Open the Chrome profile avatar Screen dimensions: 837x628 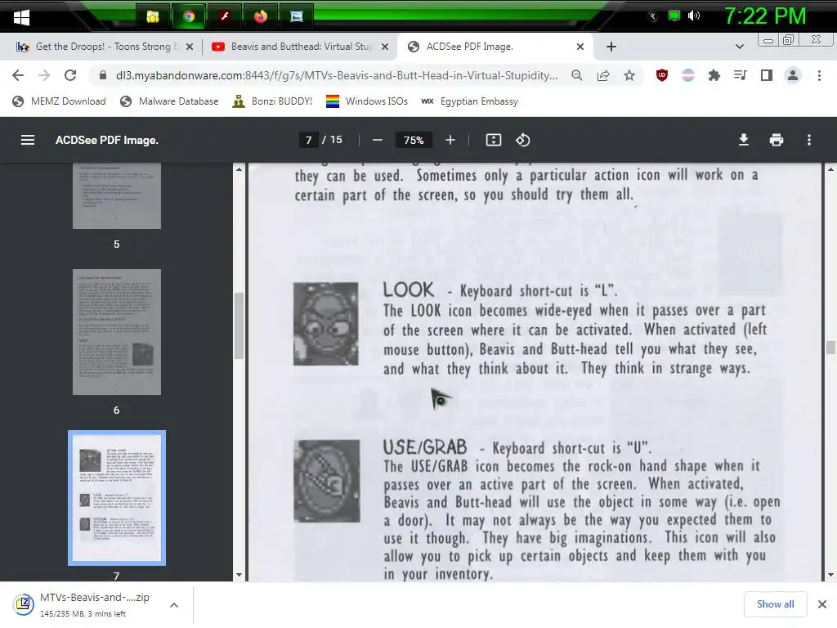[793, 75]
